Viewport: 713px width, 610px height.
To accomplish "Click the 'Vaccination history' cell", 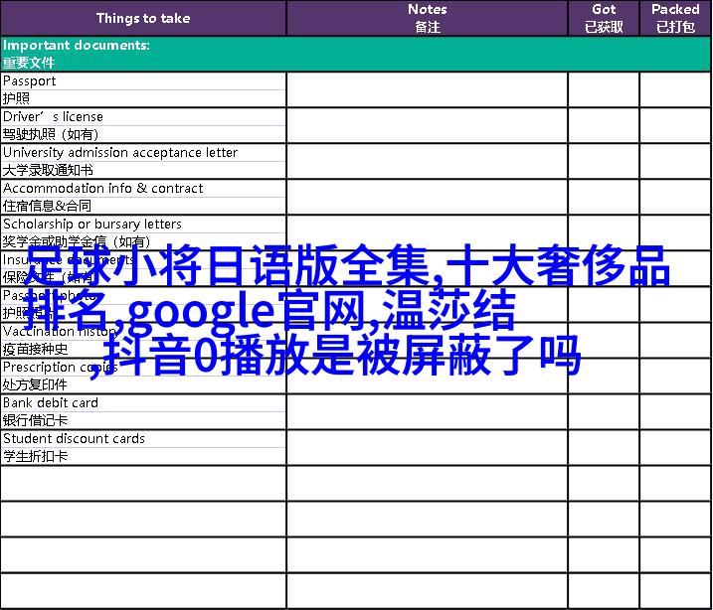I will (x=143, y=332).
